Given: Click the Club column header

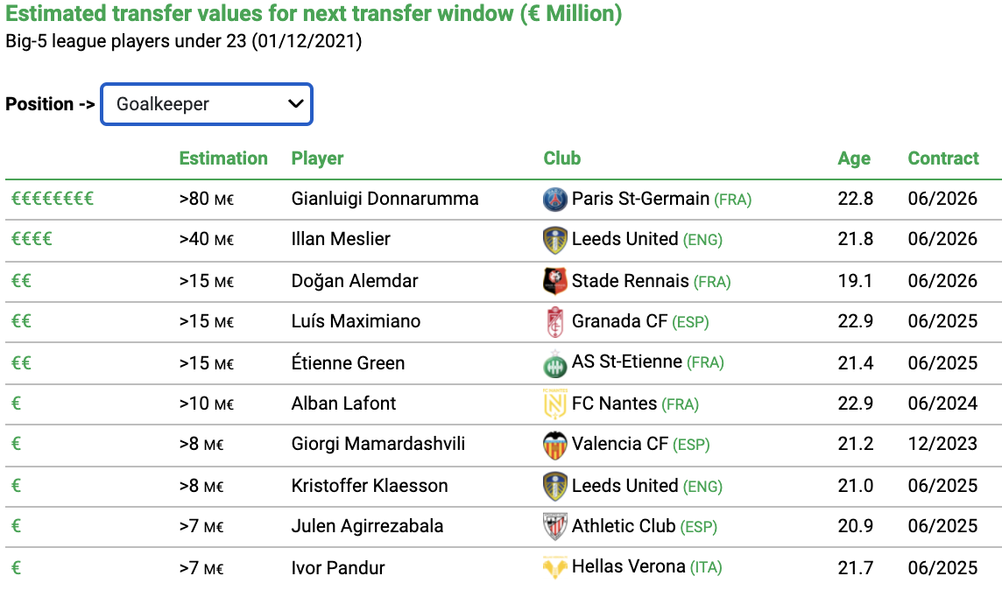Looking at the screenshot, I should [x=562, y=158].
